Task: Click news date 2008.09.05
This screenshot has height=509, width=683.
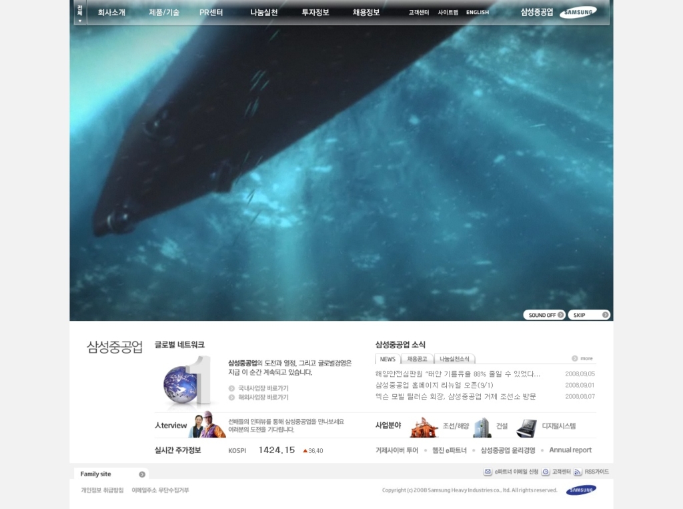Action: coord(580,374)
